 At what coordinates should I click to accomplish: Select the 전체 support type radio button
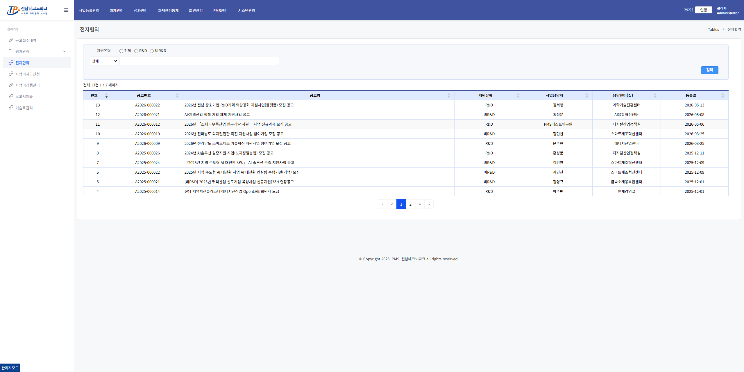pyautogui.click(x=121, y=51)
